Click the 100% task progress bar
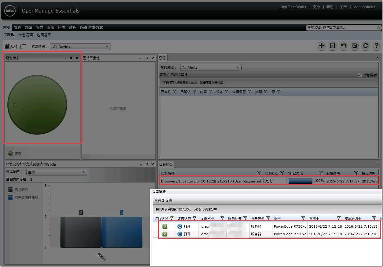The height and width of the screenshot is (267, 383). tap(300, 181)
